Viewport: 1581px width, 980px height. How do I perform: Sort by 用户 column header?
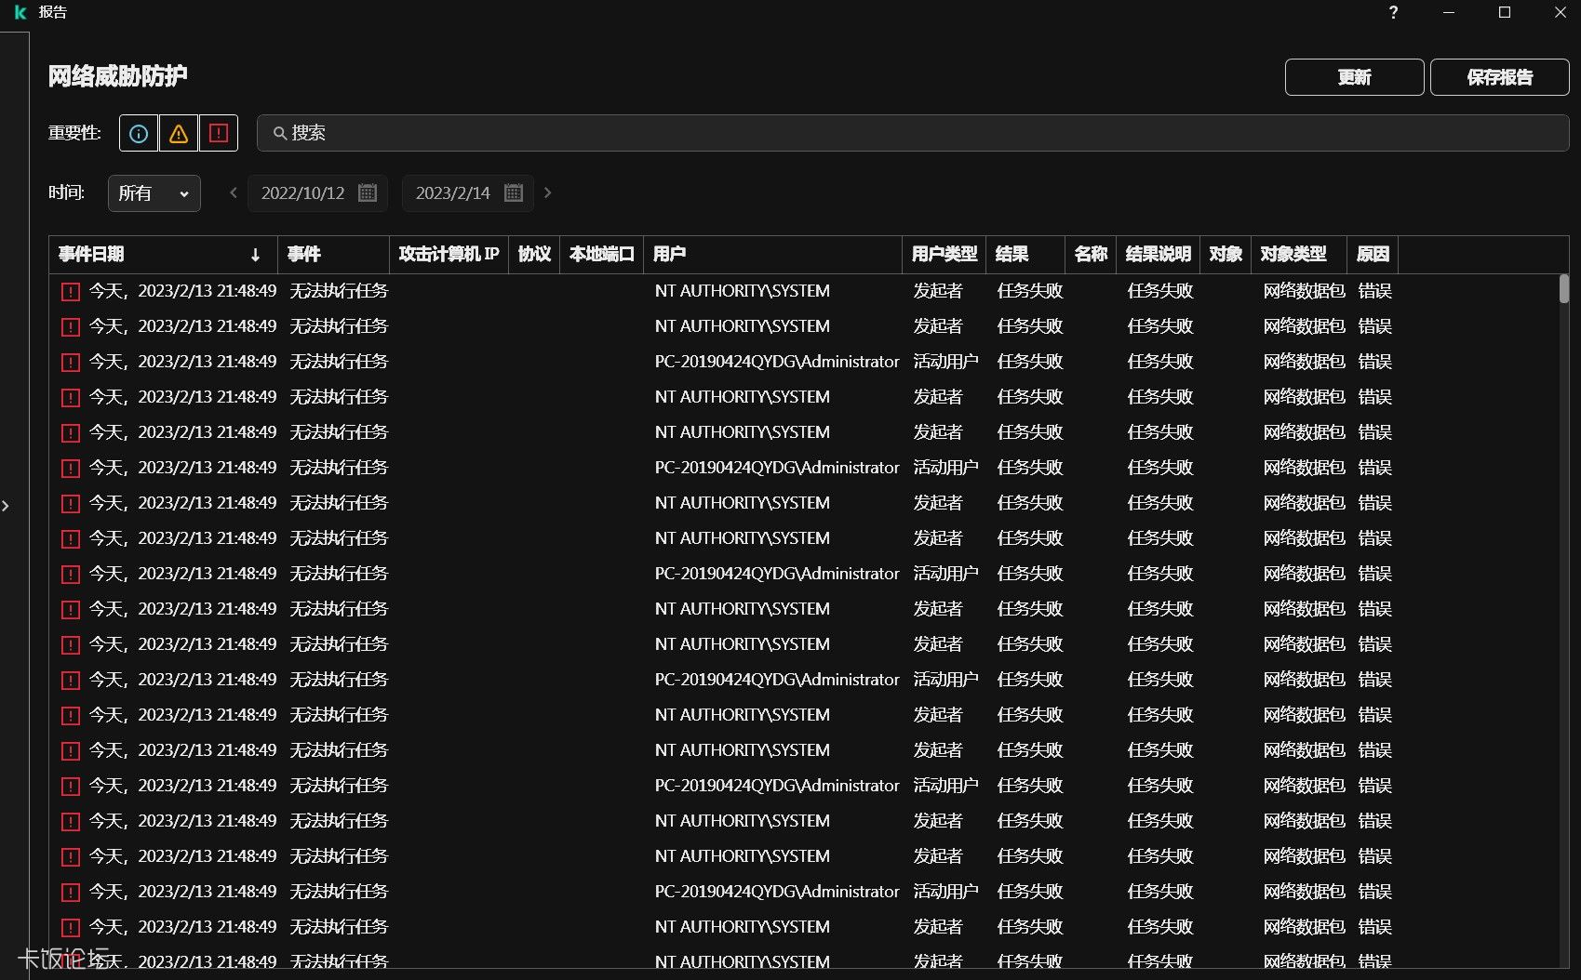coord(772,254)
